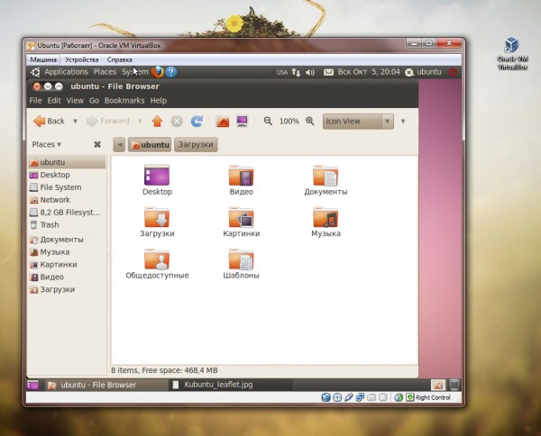Open the Forward history dropdown arrow
This screenshot has height=436, width=541.
click(x=140, y=121)
